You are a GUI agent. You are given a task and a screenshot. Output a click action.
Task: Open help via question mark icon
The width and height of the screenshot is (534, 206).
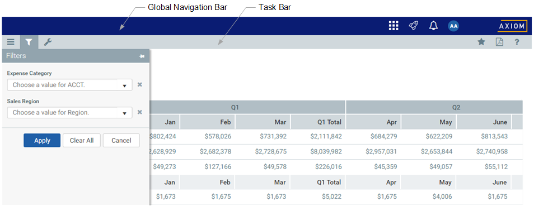pos(517,42)
